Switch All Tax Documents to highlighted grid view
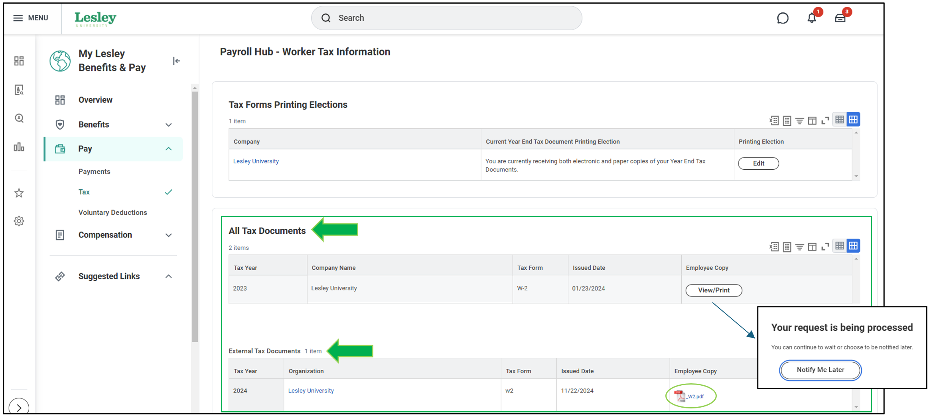The image size is (929, 416). [x=853, y=246]
